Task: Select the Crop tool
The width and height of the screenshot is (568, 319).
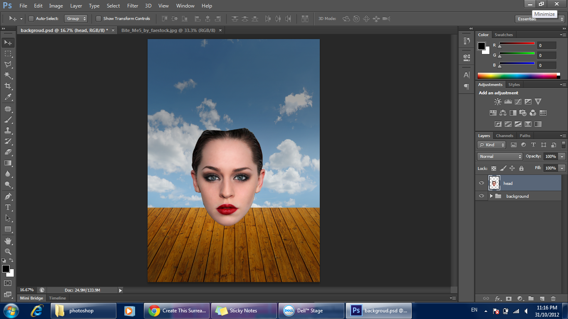Action: pos(8,86)
